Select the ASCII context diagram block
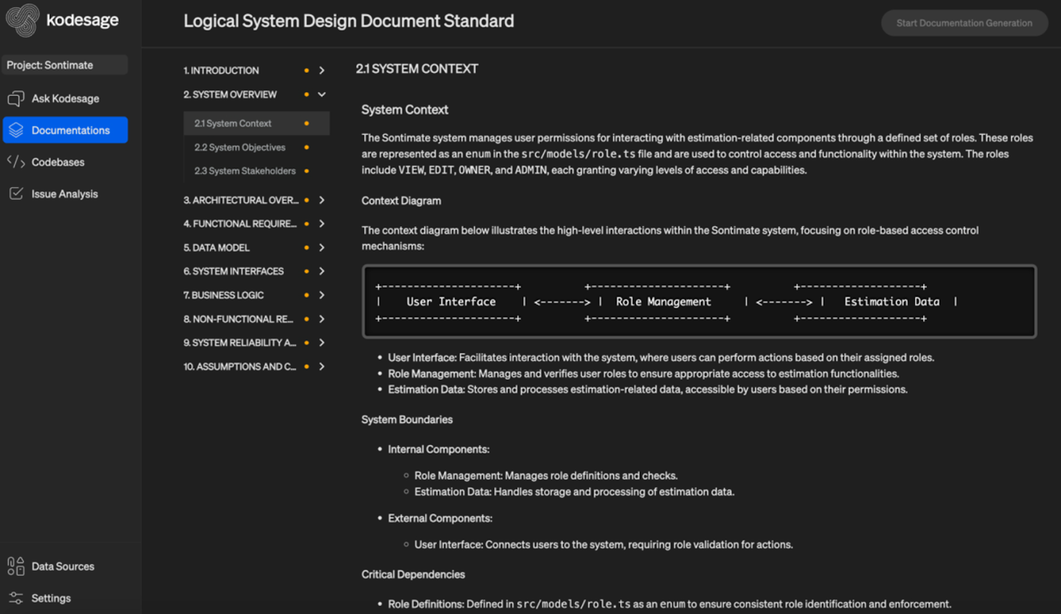Viewport: 1061px width, 614px height. pyautogui.click(x=698, y=301)
